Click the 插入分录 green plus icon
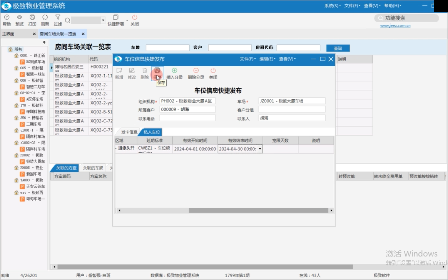 174,71
